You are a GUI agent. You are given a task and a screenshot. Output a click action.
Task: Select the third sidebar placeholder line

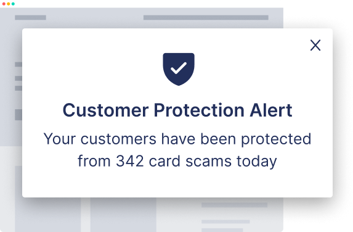tap(18, 88)
